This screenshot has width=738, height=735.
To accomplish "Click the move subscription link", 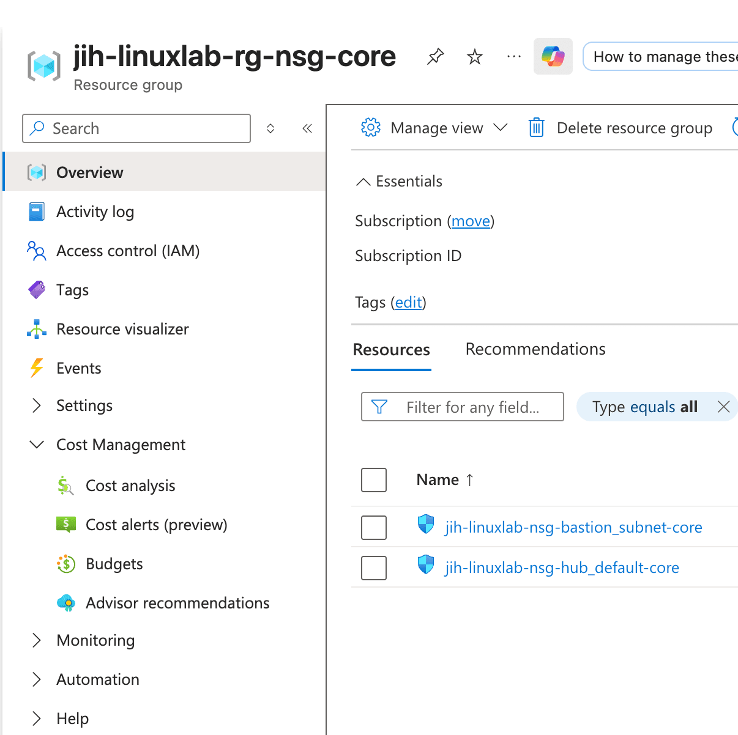I will coord(471,221).
